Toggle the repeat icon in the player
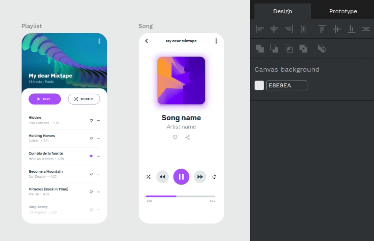 click(x=214, y=177)
